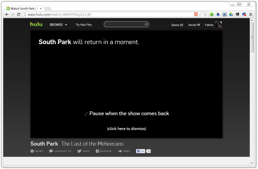Open a new browser tab
258x169 pixels.
click(x=48, y=9)
